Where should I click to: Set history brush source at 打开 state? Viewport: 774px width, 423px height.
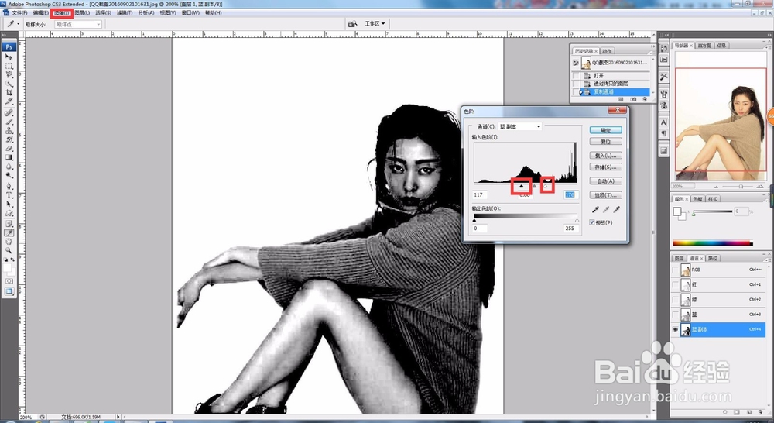576,76
